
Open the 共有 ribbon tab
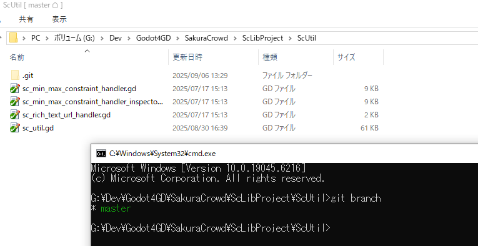tap(26, 19)
